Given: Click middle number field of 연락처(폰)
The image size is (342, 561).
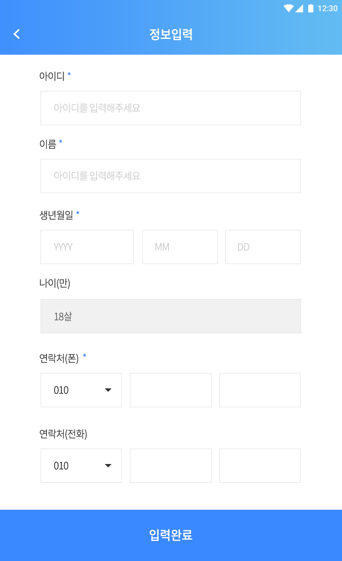Looking at the screenshot, I should (171, 390).
